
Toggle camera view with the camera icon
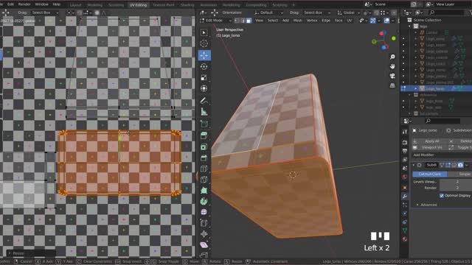(392, 76)
